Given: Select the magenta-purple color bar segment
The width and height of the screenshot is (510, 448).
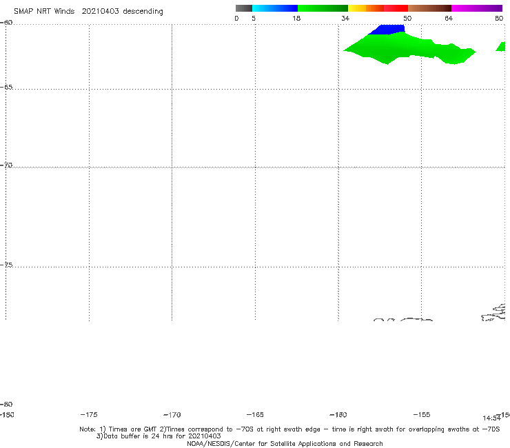Looking at the screenshot, I should tap(477, 8).
